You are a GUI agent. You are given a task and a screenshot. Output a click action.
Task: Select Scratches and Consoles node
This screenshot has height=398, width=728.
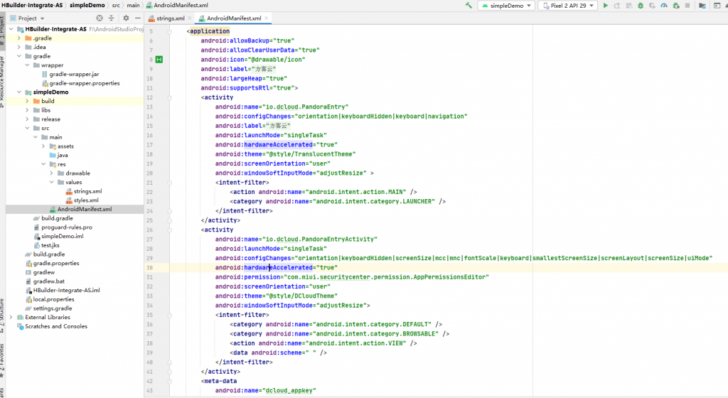52,326
